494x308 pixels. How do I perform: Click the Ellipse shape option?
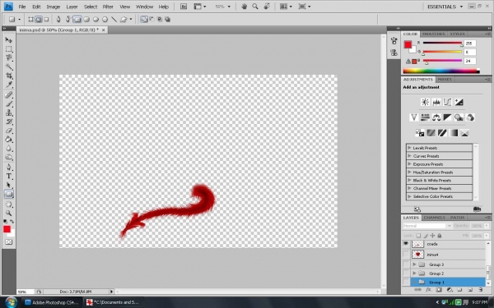96,20
